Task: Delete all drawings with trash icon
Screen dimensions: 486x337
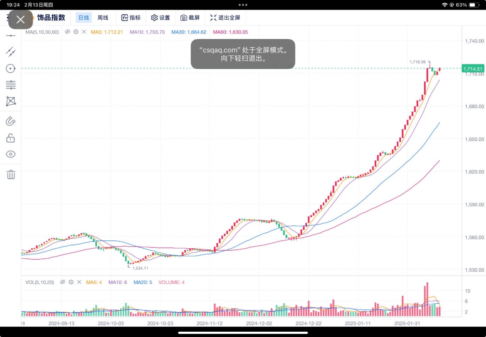Action: coord(11,175)
